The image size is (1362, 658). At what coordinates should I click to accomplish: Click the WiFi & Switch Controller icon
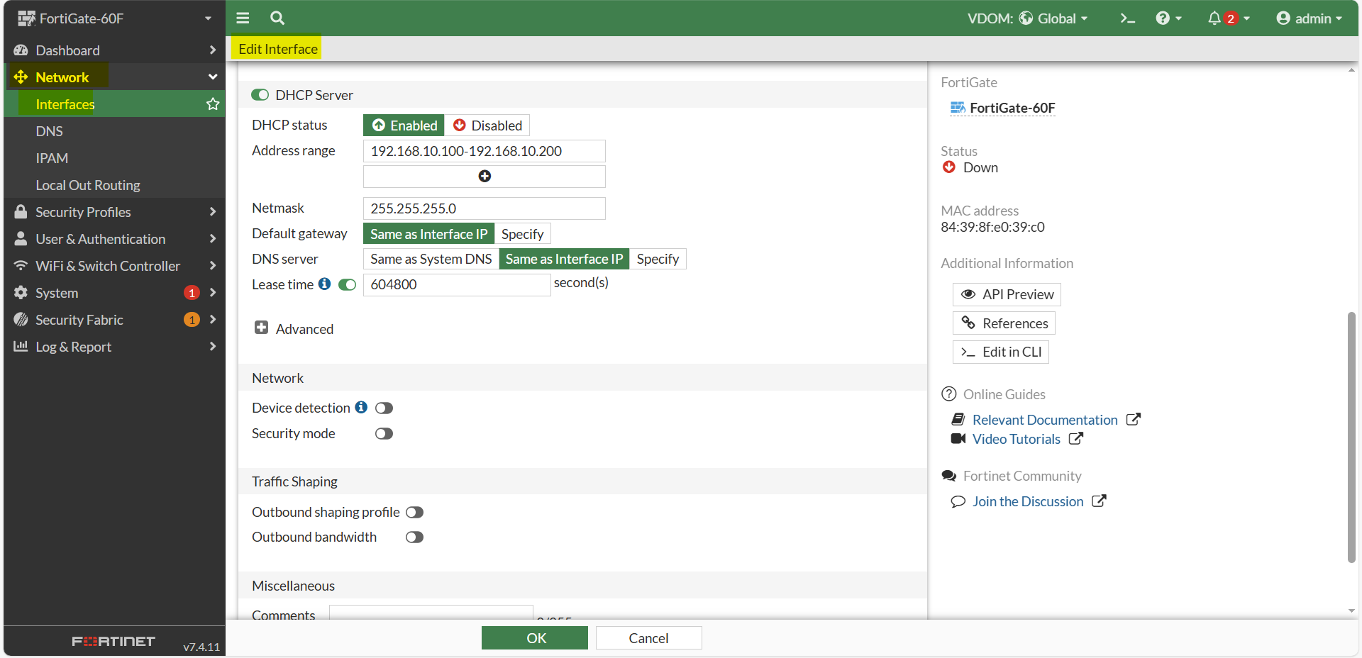coord(21,266)
